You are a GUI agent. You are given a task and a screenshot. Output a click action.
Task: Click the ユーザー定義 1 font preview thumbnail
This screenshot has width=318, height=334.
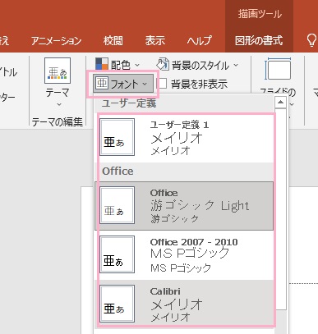[117, 137]
